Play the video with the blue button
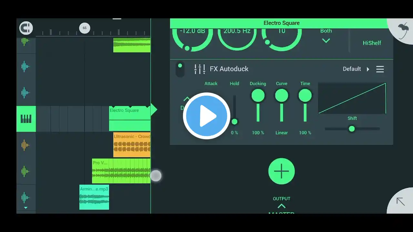The height and width of the screenshot is (232, 413). [x=206, y=116]
